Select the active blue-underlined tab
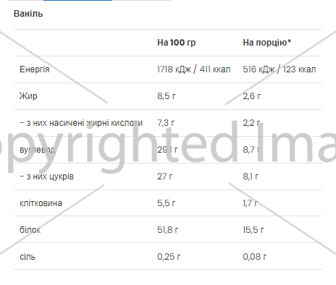The width and height of the screenshot is (336, 285). coord(77,1)
